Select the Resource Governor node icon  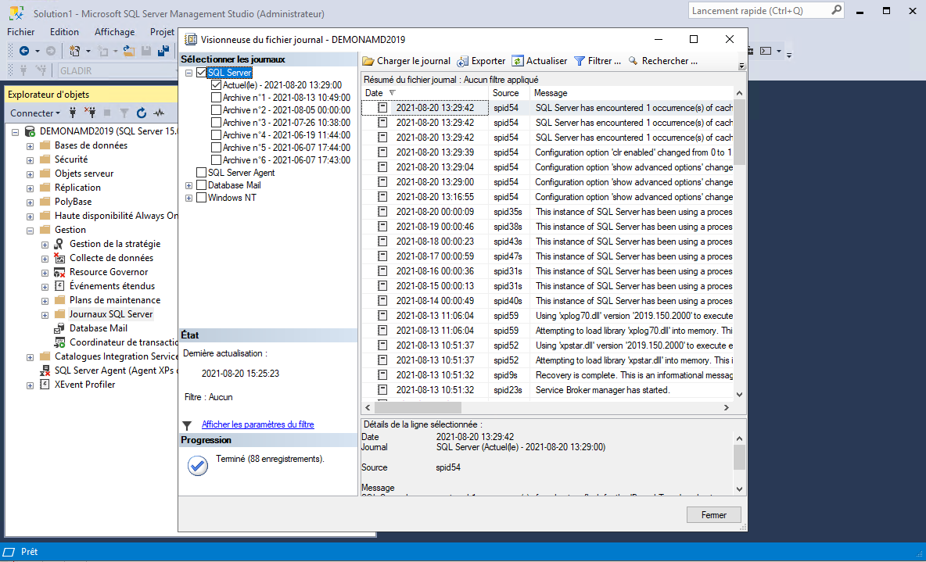(60, 272)
